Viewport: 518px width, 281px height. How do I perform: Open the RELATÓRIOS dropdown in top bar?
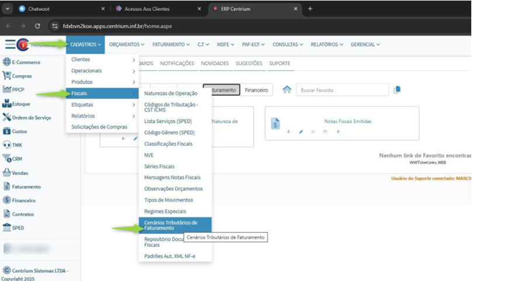tap(327, 44)
